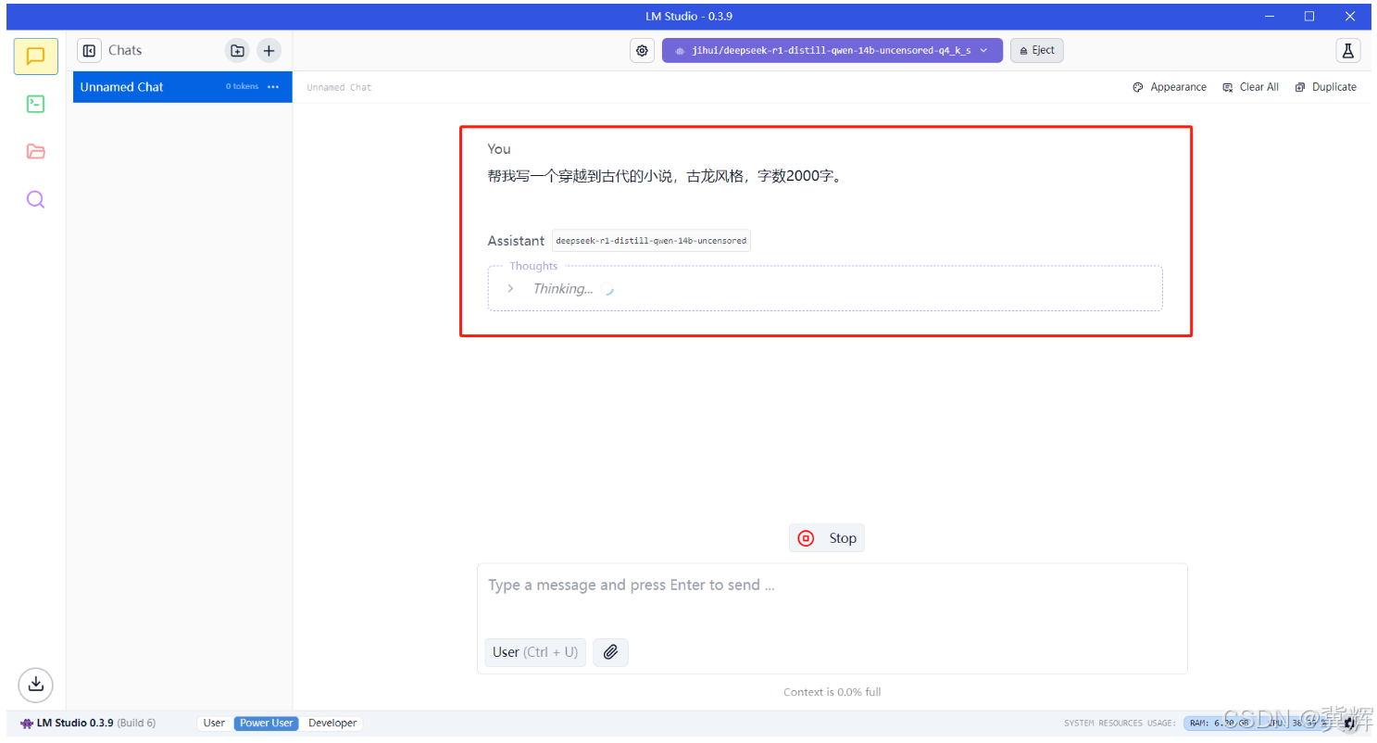Stop the generation
Viewport: 1377px width, 743px height.
click(827, 538)
